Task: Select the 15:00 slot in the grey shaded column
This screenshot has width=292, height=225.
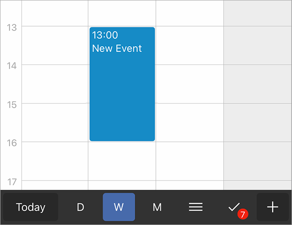Action: (x=257, y=122)
